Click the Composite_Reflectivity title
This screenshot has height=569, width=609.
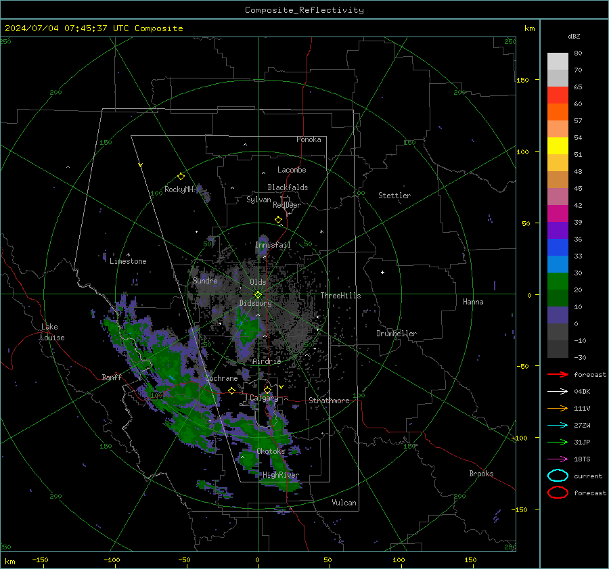(304, 10)
